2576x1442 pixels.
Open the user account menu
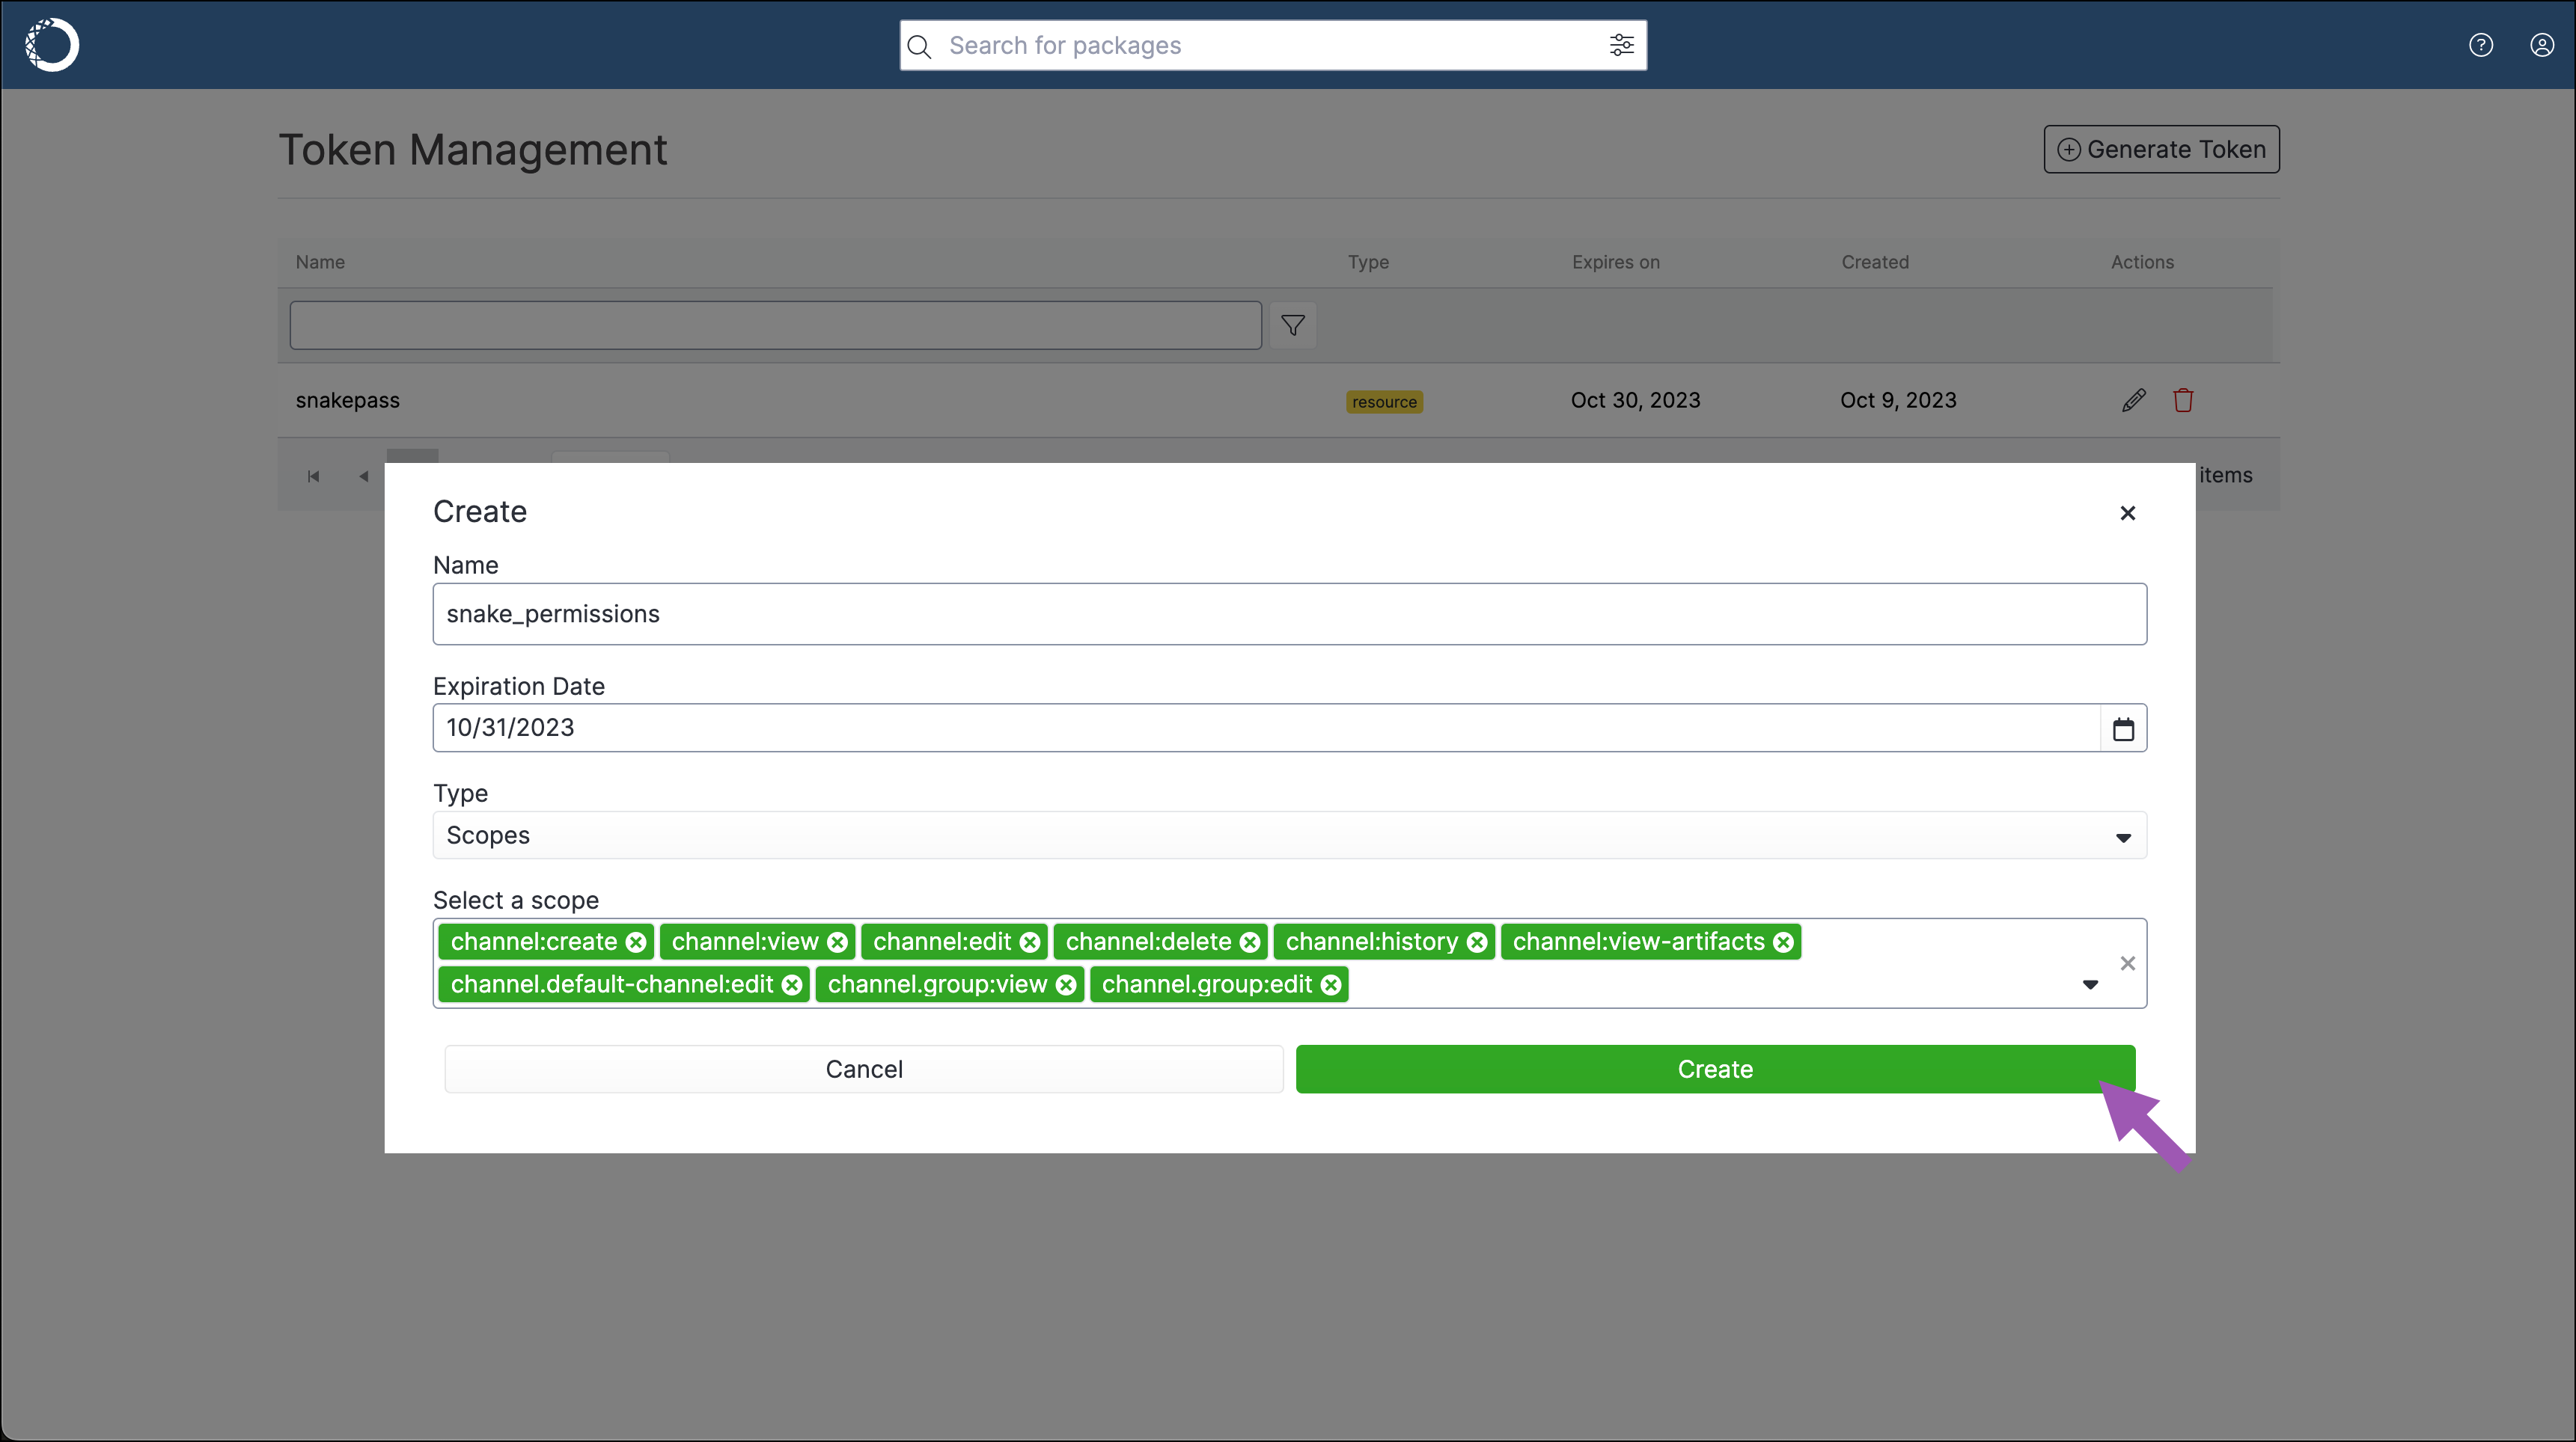tap(2541, 45)
